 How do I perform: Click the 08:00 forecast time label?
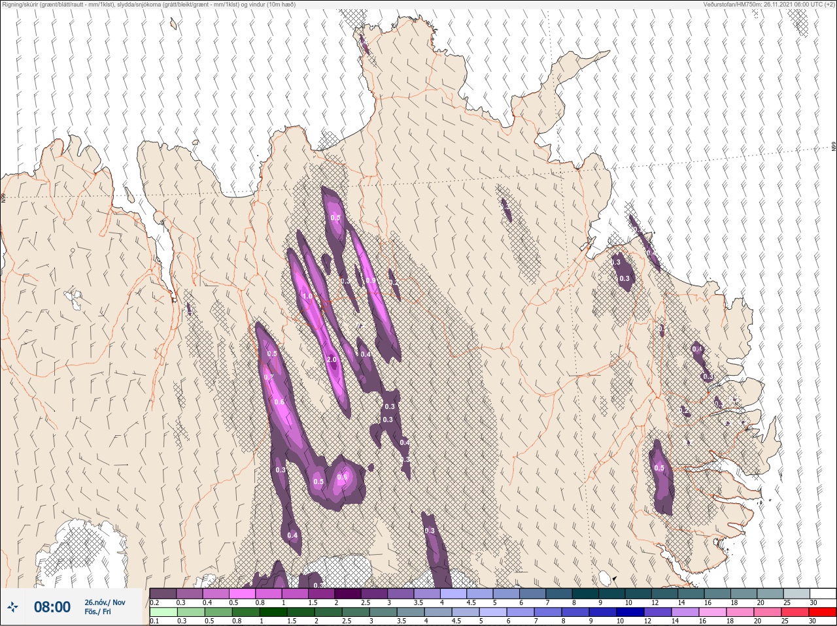coord(52,607)
